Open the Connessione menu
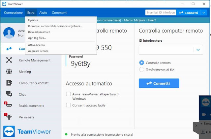The image size is (211, 139). click(13, 12)
